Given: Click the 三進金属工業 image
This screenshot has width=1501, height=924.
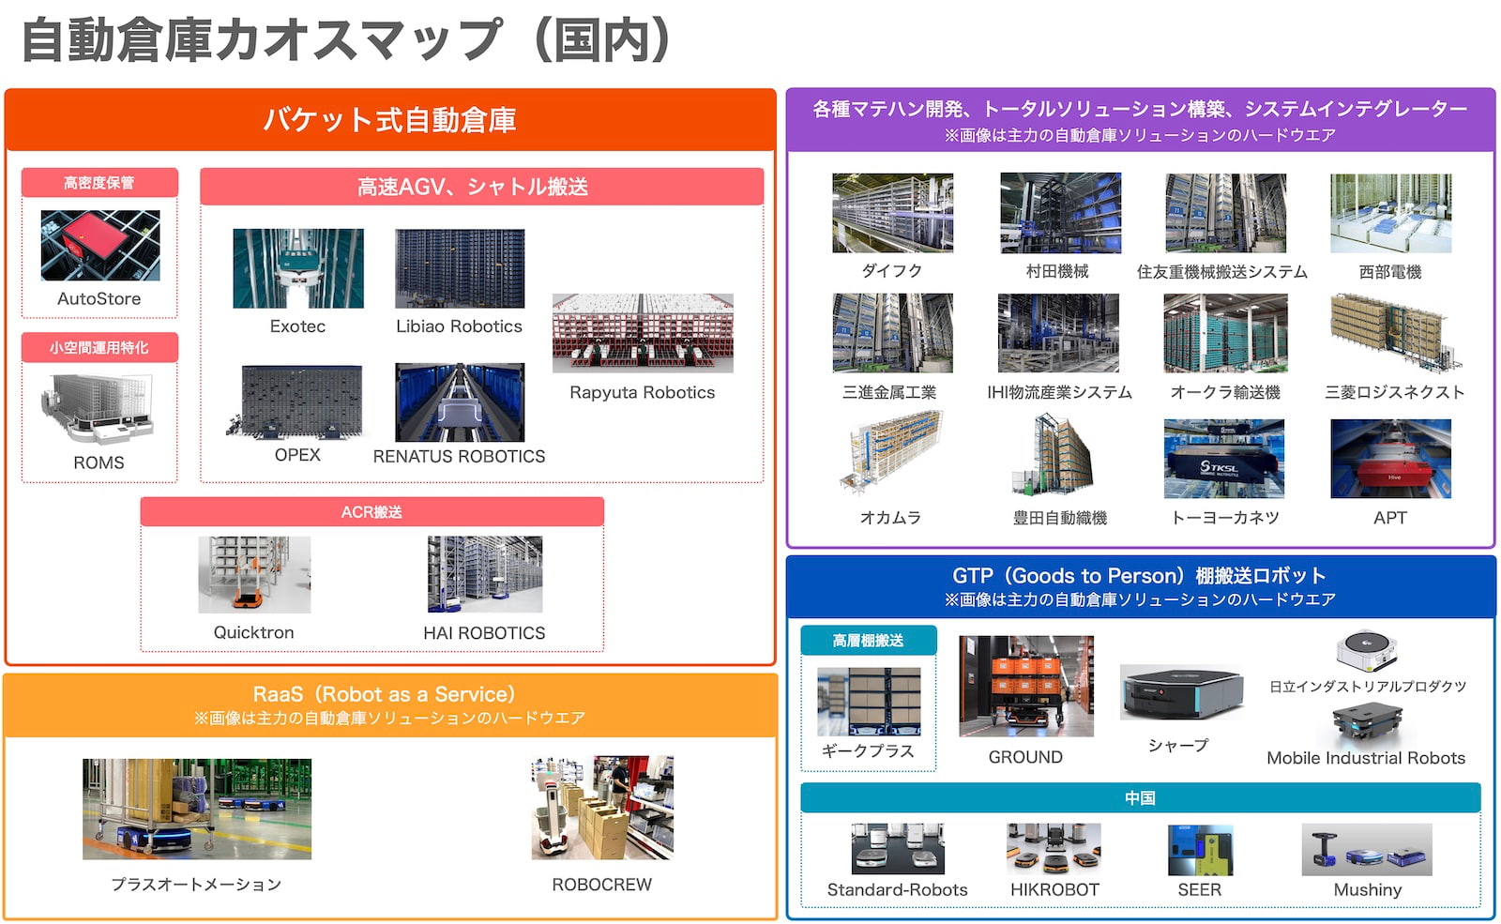Looking at the screenshot, I should (x=892, y=333).
